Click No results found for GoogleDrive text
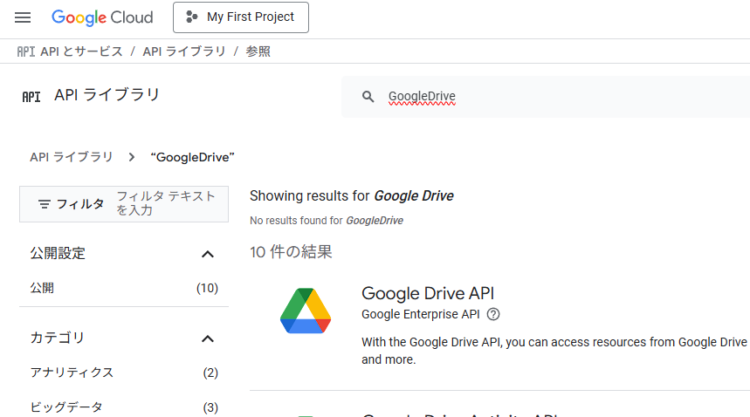 327,221
